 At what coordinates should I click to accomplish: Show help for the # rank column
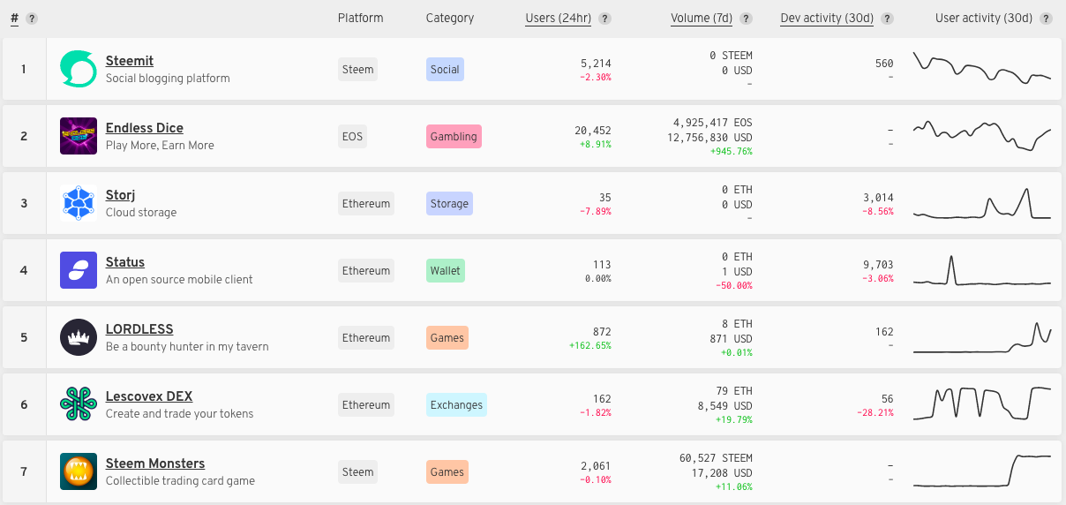click(32, 19)
